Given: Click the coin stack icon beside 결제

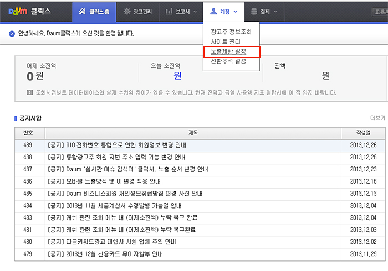Looking at the screenshot, I should pos(254,12).
